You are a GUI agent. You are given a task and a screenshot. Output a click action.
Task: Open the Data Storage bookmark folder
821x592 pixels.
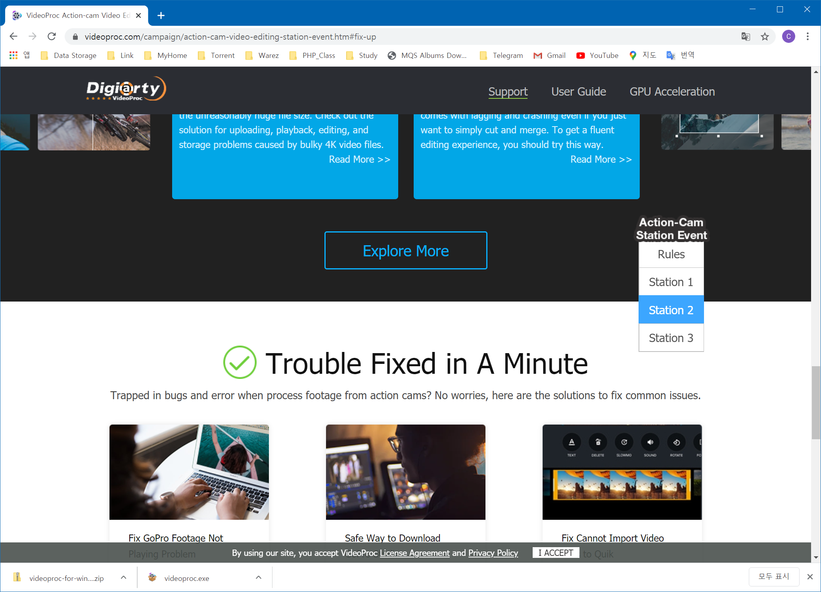coord(69,55)
